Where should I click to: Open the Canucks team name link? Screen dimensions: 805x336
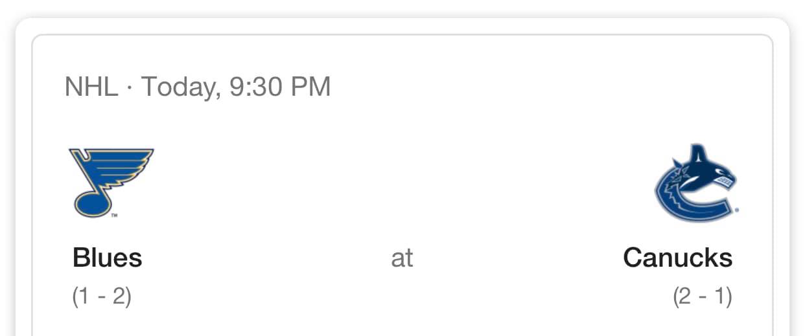point(677,258)
